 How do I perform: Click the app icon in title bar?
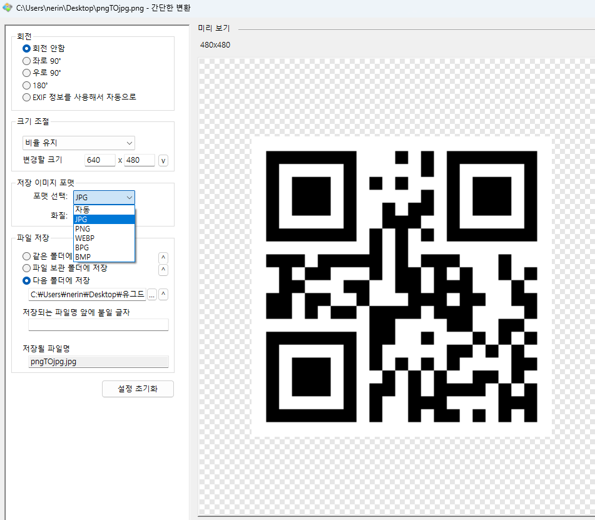pos(8,8)
